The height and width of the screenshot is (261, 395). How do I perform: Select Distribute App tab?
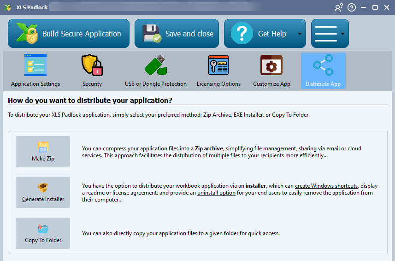pos(323,71)
